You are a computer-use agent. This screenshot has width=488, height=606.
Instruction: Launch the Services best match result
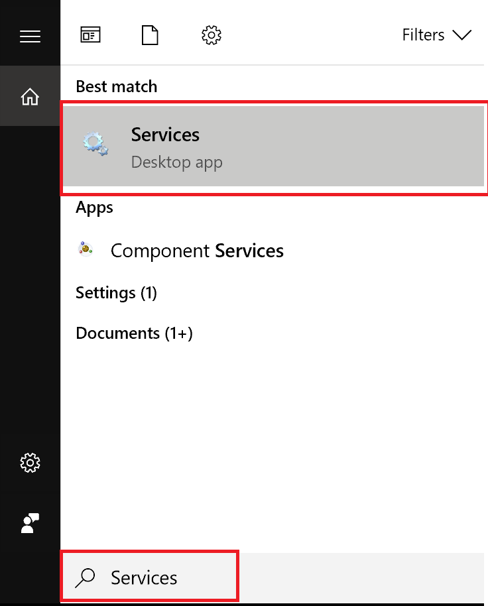pyautogui.click(x=274, y=146)
